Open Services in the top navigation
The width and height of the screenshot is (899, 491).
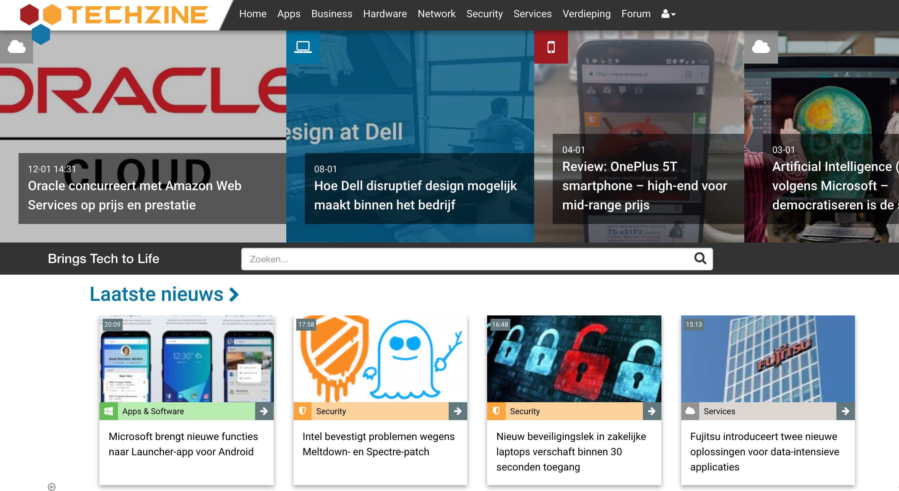point(532,14)
